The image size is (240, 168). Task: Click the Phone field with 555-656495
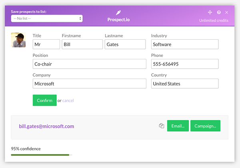coord(185,64)
